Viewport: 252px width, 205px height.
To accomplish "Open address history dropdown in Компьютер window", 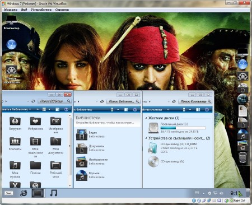I will 169,101.
